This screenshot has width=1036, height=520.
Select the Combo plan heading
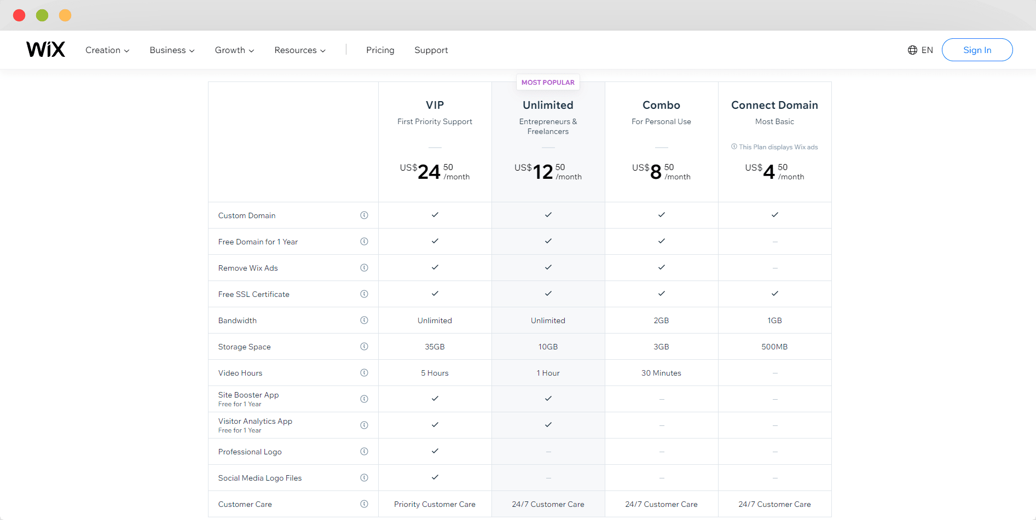click(x=662, y=105)
